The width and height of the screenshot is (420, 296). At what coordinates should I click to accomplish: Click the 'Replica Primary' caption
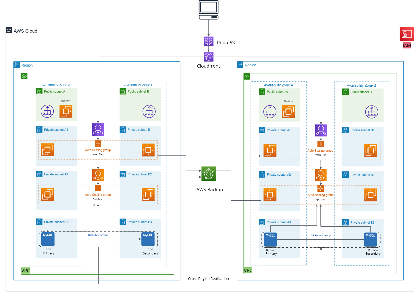tap(271, 252)
